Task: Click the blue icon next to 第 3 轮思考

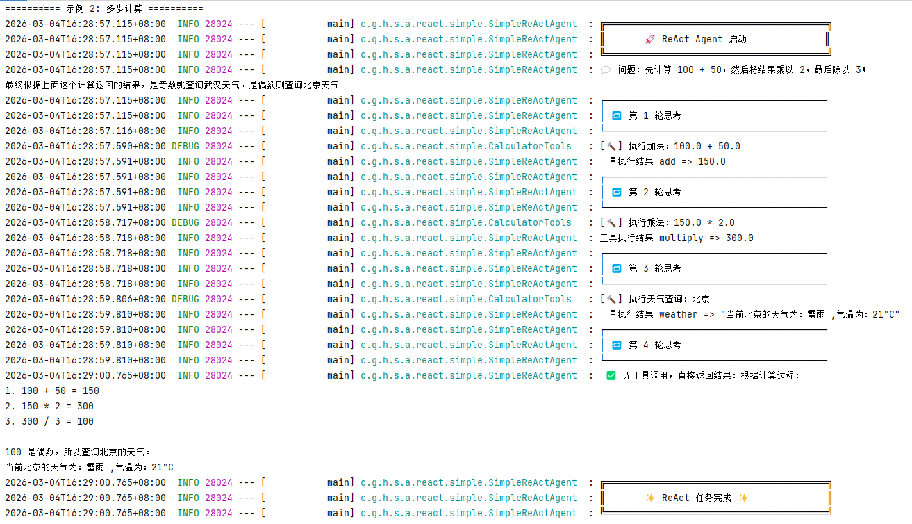Action: [x=616, y=269]
